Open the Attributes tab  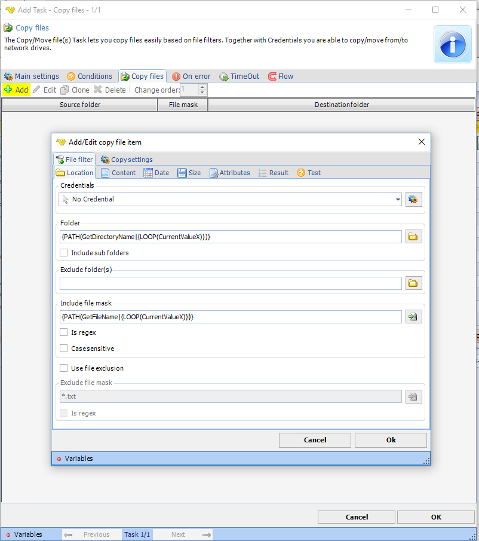[230, 173]
